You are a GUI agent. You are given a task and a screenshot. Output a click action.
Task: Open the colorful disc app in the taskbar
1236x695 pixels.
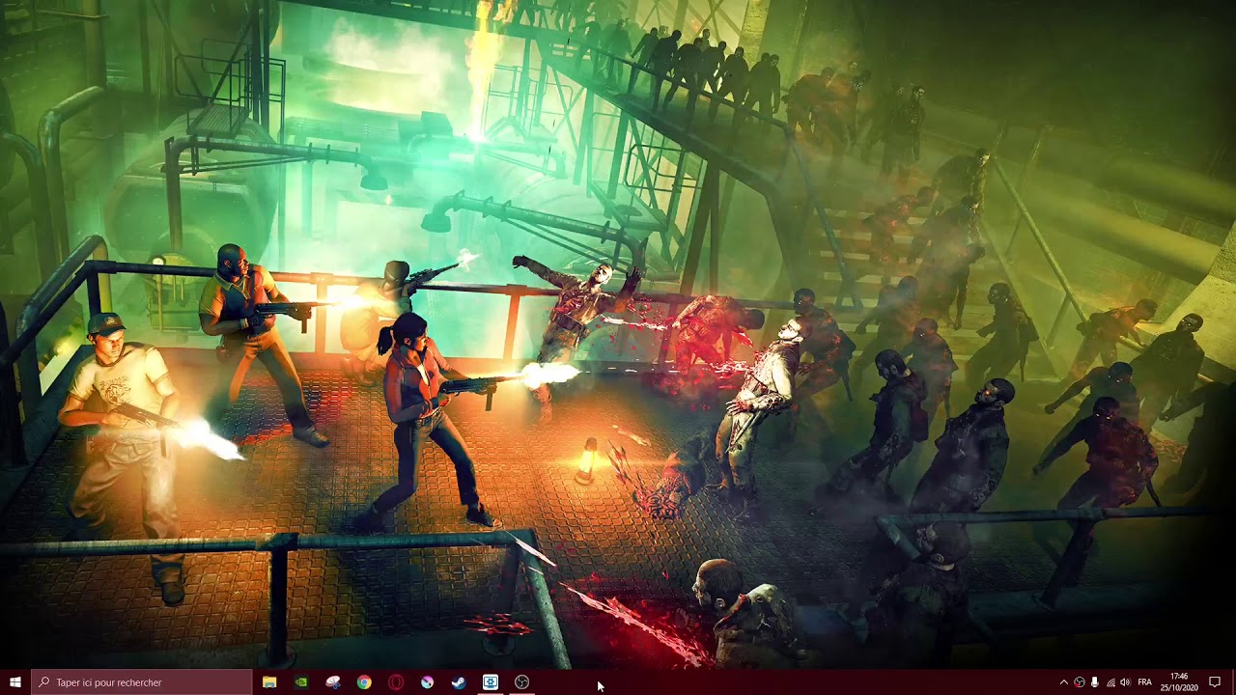point(427,682)
